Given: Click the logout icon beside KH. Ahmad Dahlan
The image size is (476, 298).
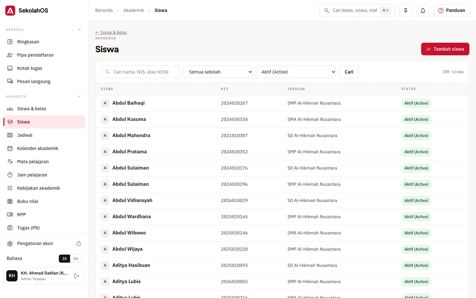Looking at the screenshot, I should (x=77, y=276).
